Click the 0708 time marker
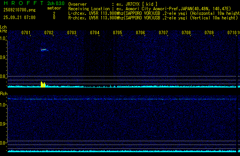 coord(186,33)
